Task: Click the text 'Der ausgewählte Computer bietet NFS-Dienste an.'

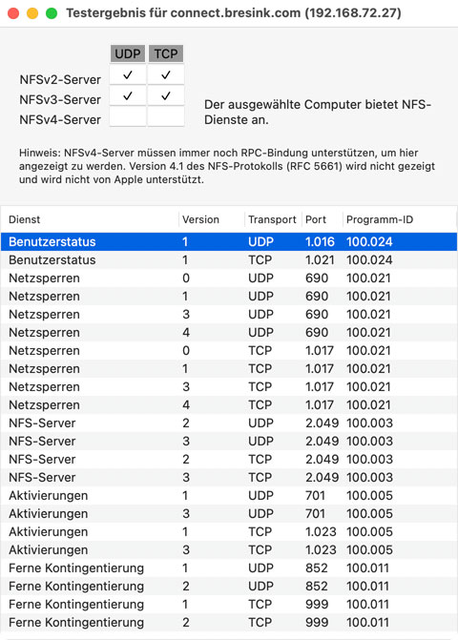Action: click(318, 112)
